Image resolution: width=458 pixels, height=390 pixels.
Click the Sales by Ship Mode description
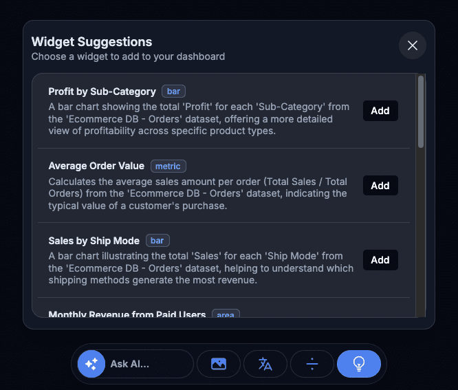(x=199, y=268)
